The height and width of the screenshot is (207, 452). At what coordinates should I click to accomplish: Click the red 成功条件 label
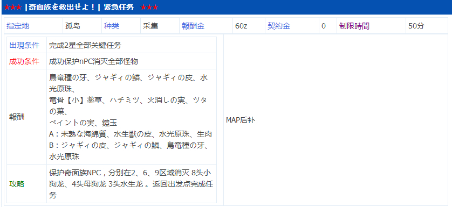(x=24, y=61)
